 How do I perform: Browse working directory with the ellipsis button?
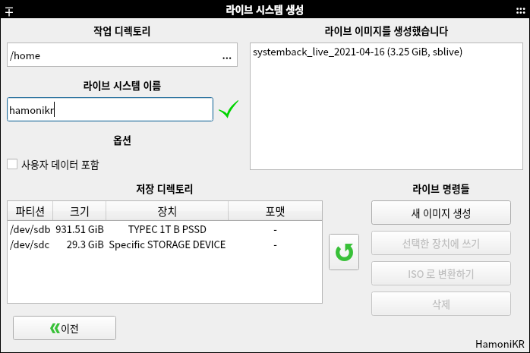227,58
